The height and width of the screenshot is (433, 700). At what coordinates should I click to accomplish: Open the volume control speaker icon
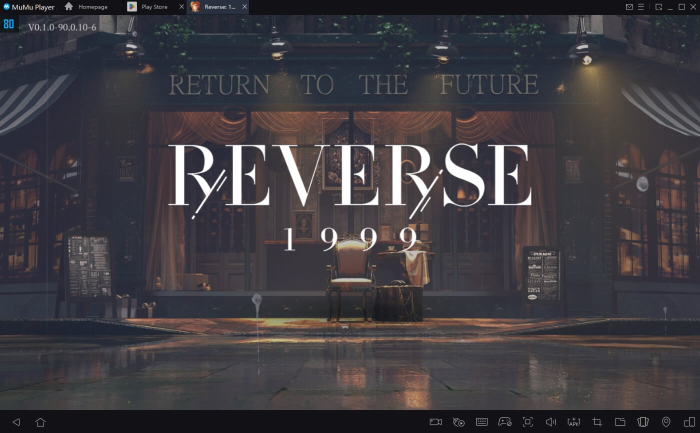[550, 422]
